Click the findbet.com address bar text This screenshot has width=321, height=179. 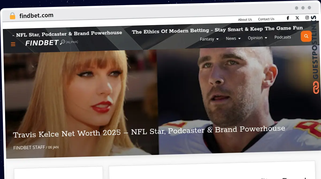click(36, 15)
